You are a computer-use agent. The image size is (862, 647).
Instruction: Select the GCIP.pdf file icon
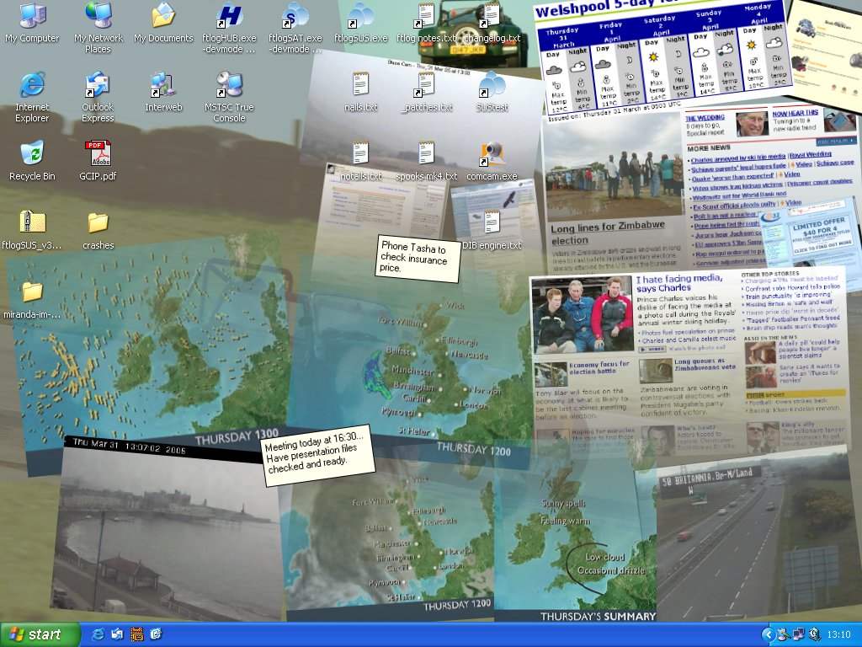point(98,154)
